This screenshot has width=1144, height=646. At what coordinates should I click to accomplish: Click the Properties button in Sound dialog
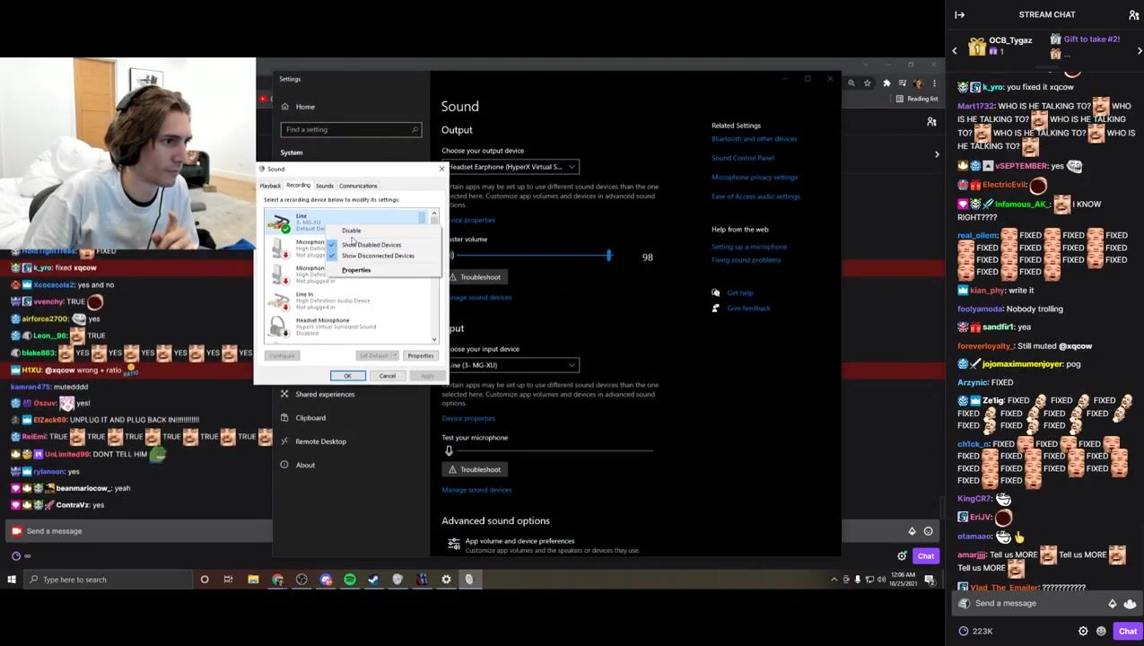coord(420,356)
